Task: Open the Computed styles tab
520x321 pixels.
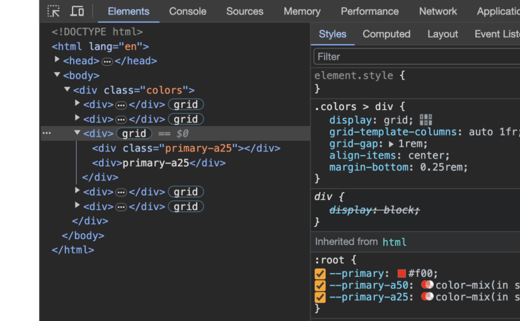Action: click(x=386, y=34)
